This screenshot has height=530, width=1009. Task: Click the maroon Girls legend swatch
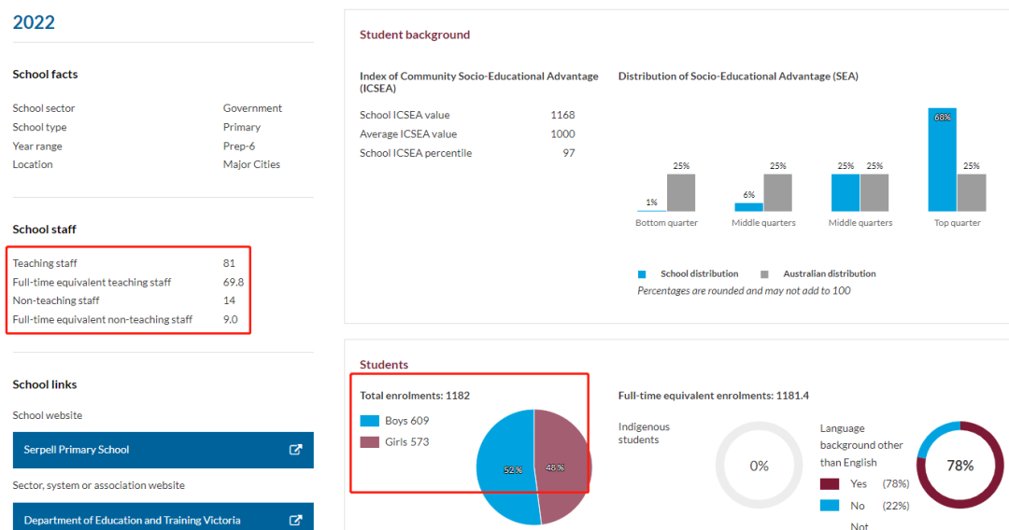tap(370, 441)
